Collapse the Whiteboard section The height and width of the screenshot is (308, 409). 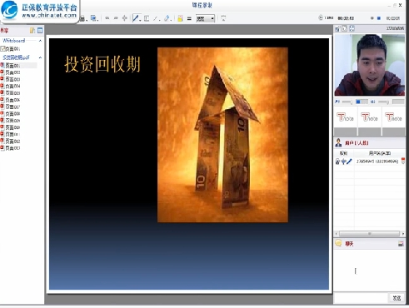(x=40, y=41)
